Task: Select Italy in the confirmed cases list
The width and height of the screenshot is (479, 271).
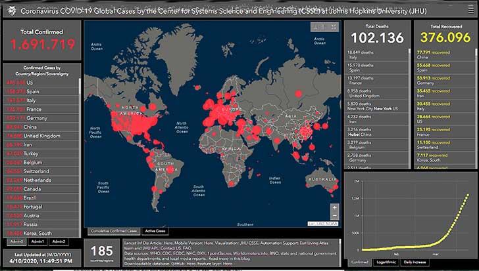Action: (x=41, y=100)
